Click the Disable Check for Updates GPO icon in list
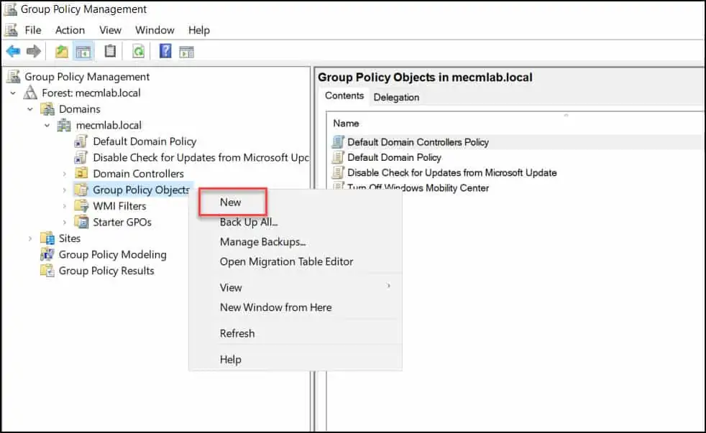This screenshot has width=706, height=433. click(x=338, y=172)
